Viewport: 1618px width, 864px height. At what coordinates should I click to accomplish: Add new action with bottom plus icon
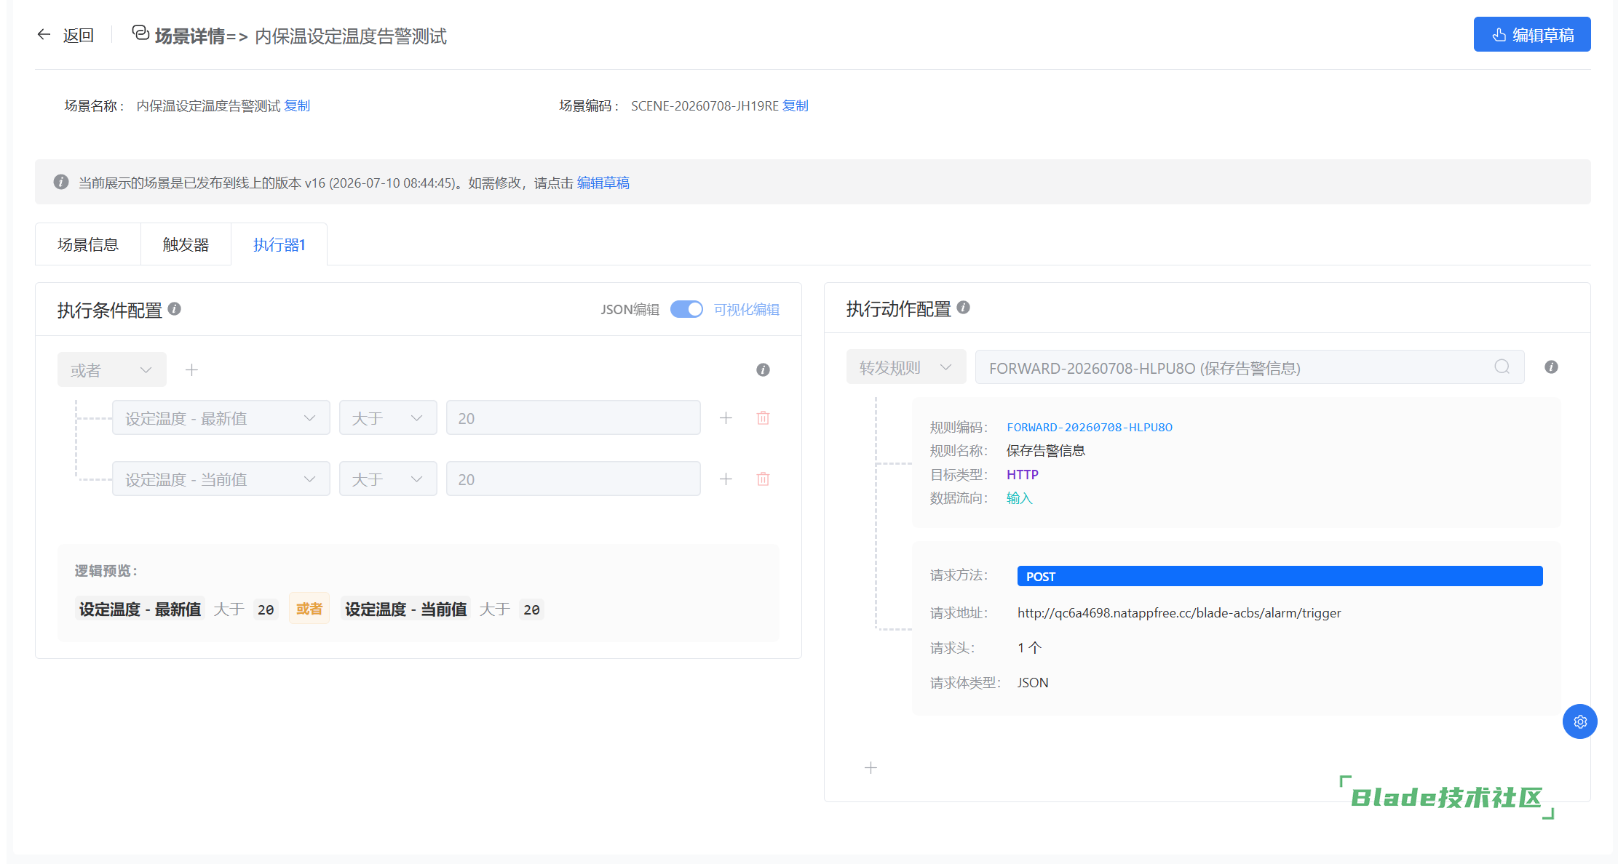[x=871, y=767]
